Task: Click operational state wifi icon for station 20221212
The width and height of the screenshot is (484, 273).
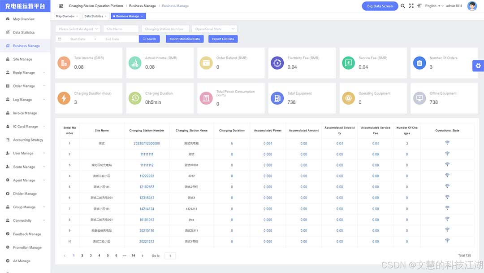Action: point(447,241)
